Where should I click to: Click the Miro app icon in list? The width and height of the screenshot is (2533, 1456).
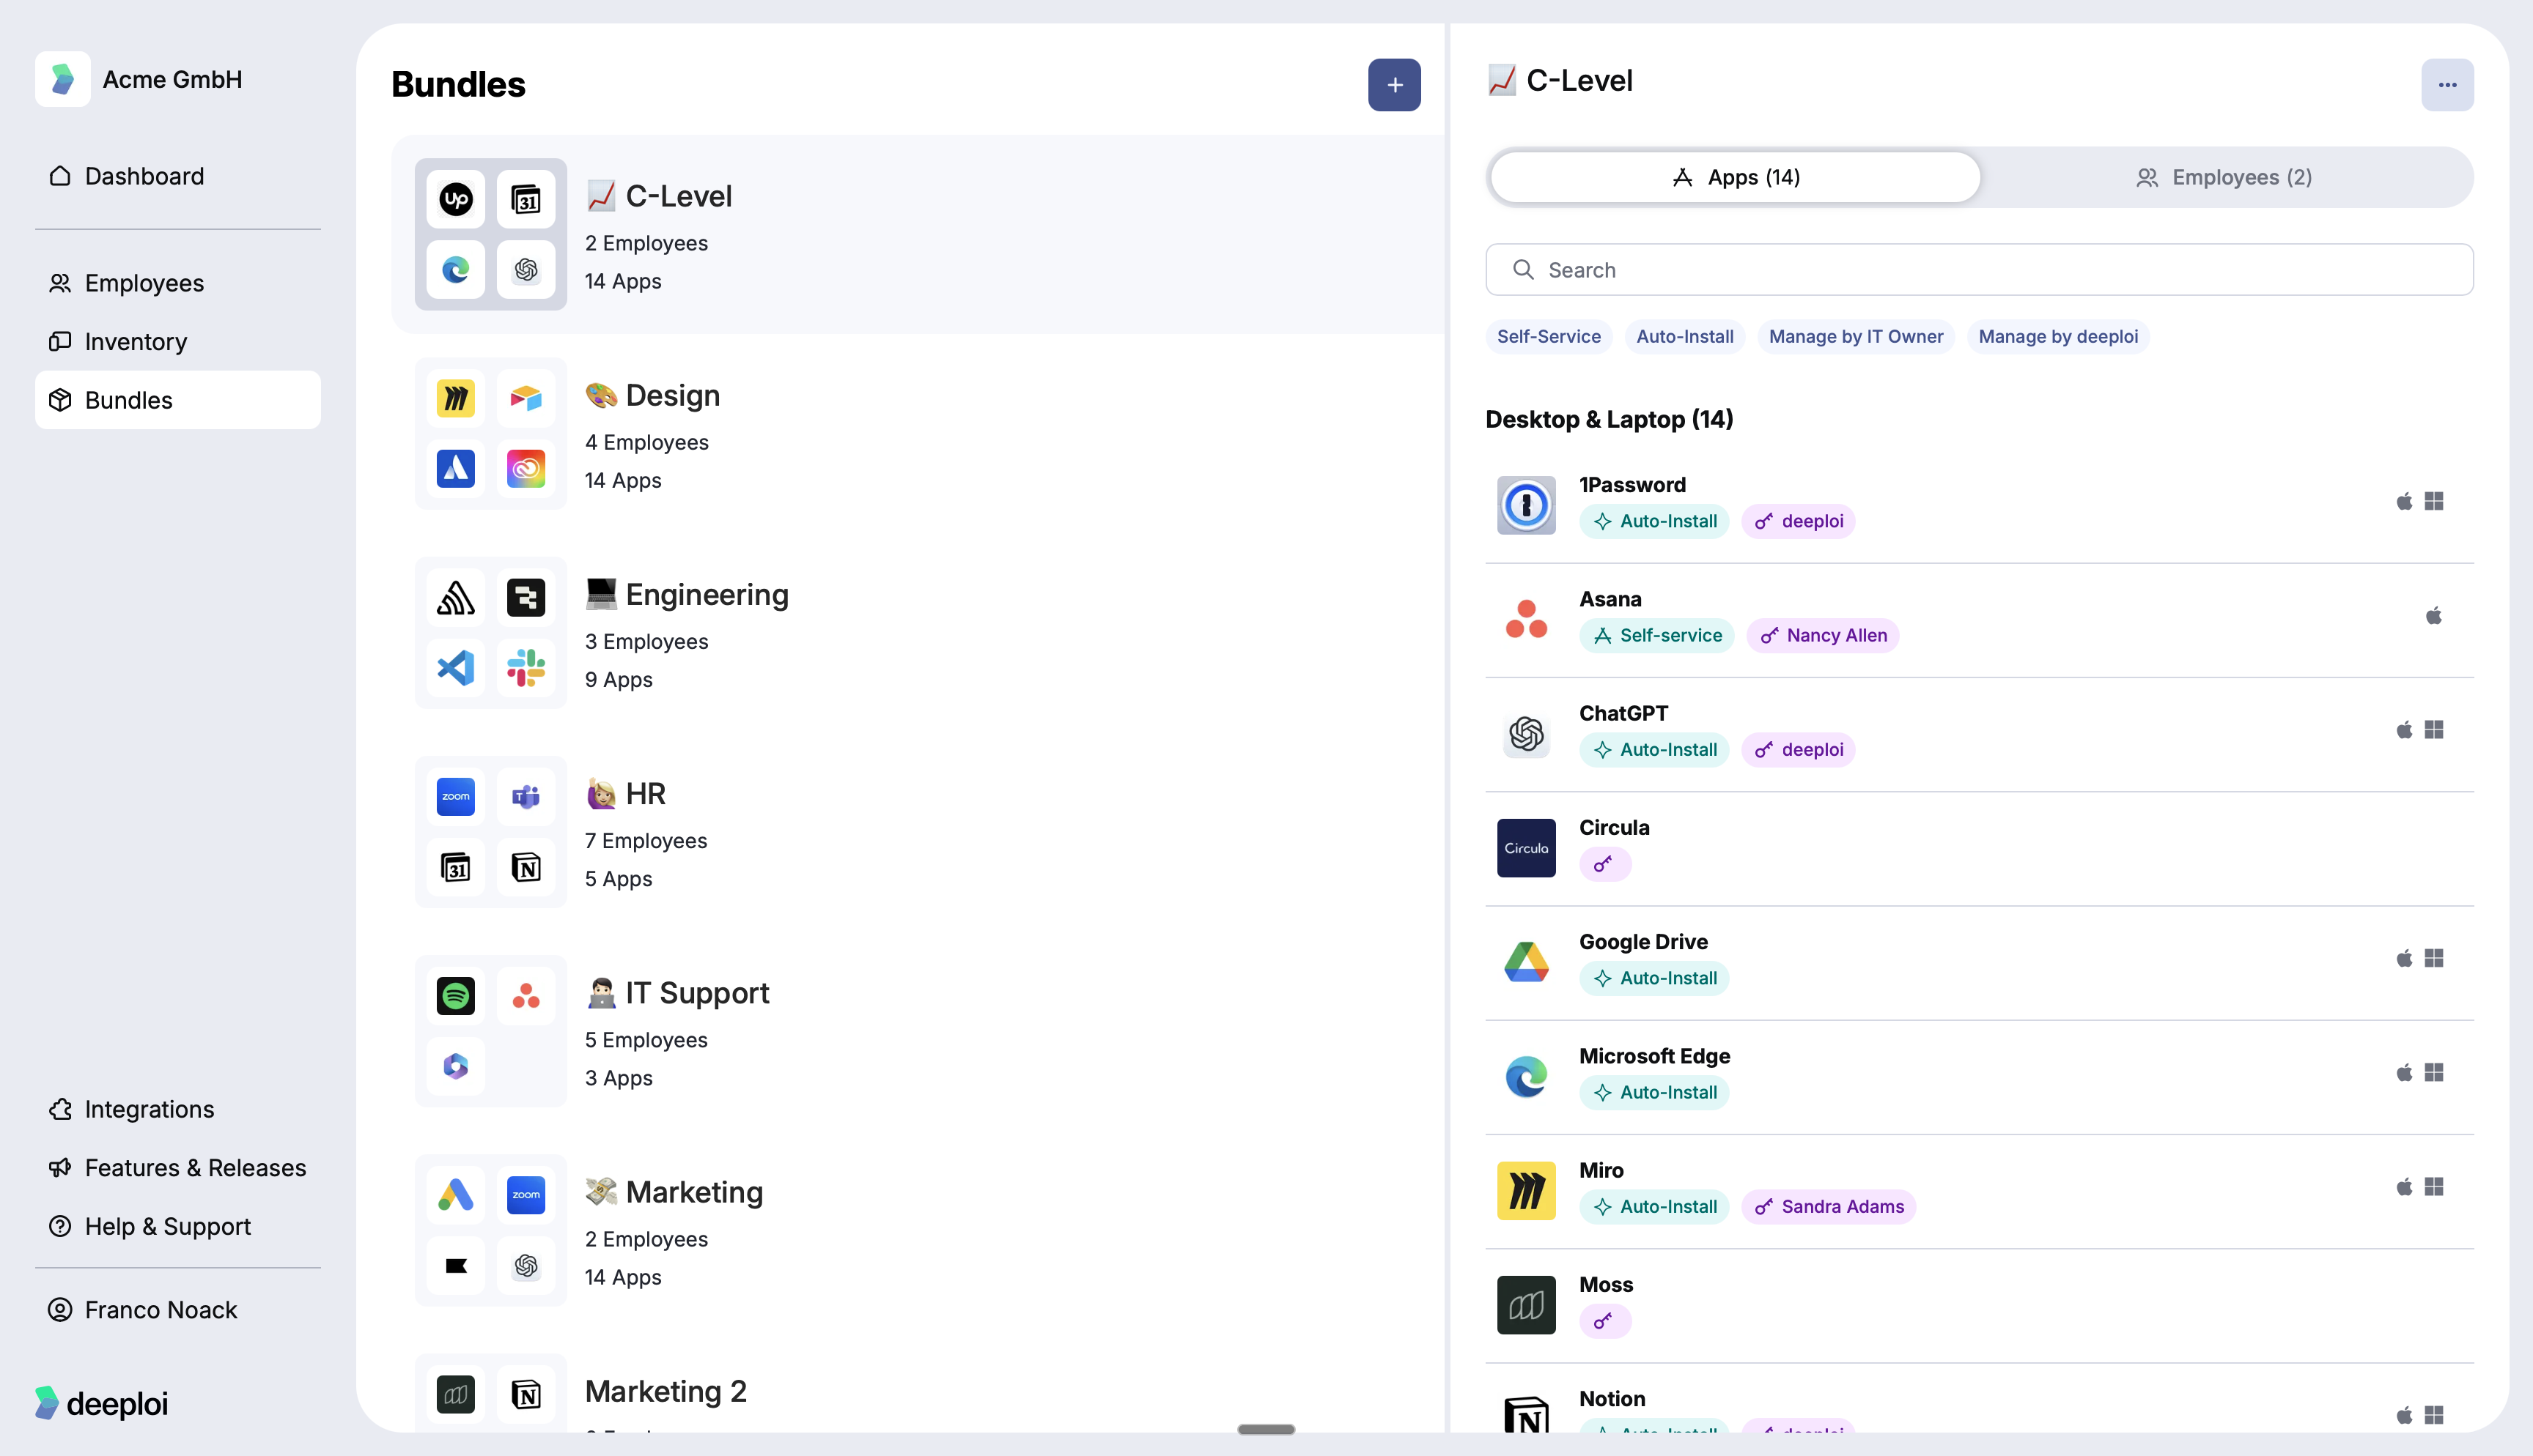(1526, 1190)
